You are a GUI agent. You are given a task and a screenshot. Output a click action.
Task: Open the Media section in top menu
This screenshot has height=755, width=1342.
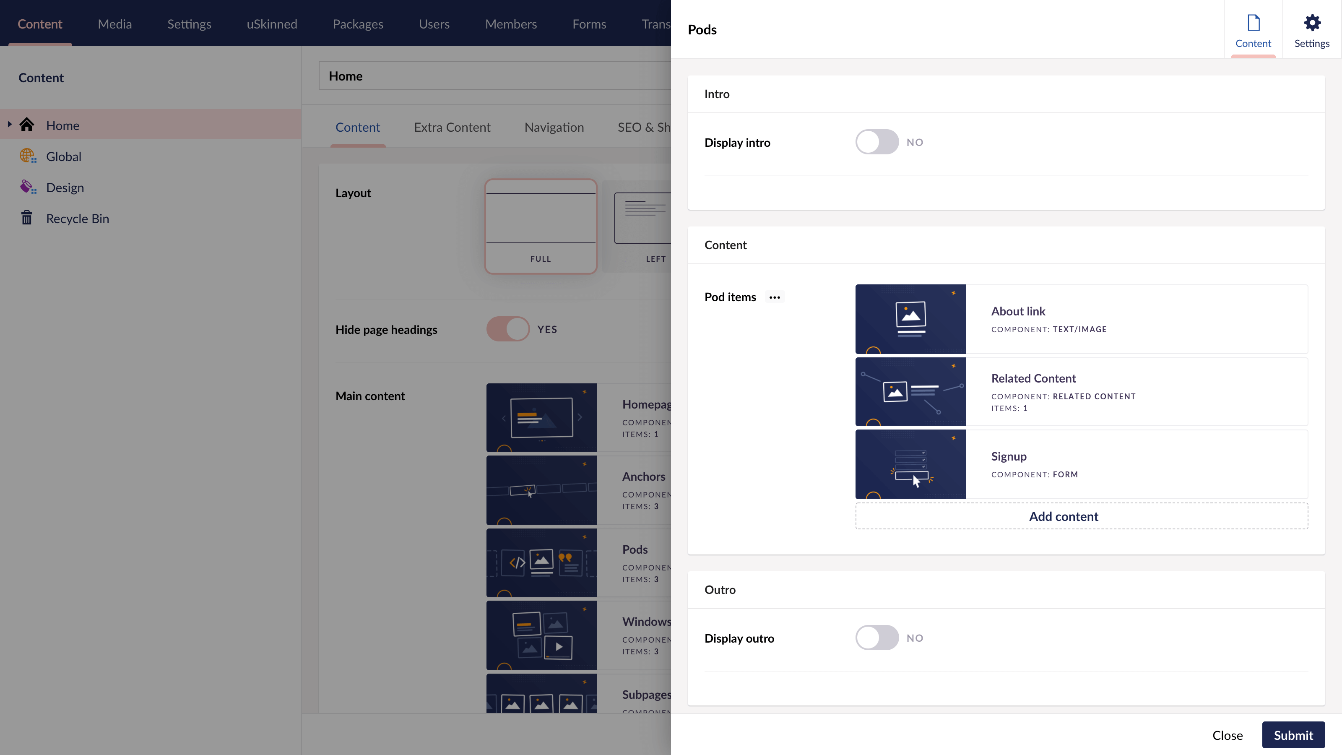[114, 24]
